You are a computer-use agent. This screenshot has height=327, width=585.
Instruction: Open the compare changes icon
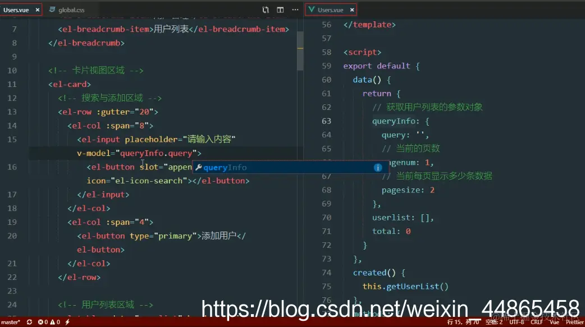pos(265,10)
